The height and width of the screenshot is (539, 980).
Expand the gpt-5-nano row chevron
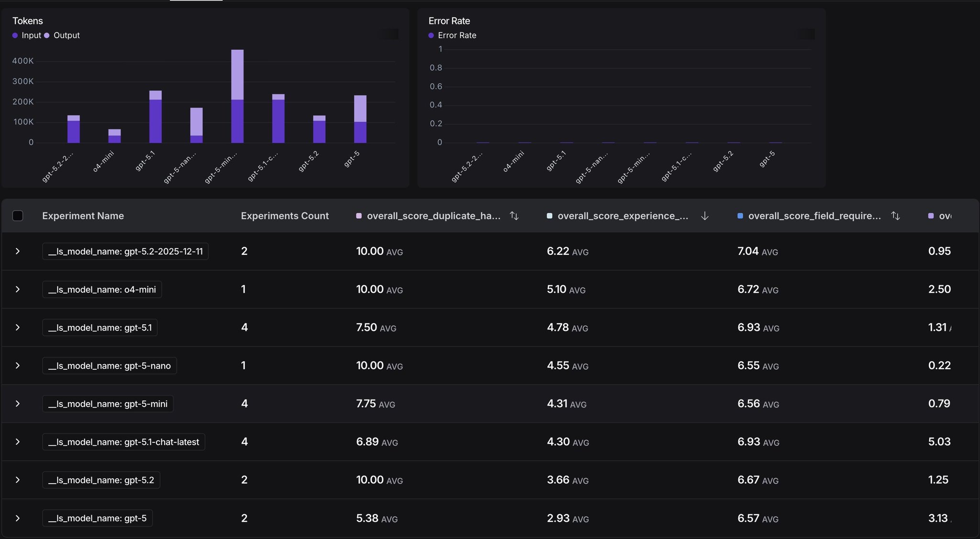pyautogui.click(x=18, y=365)
